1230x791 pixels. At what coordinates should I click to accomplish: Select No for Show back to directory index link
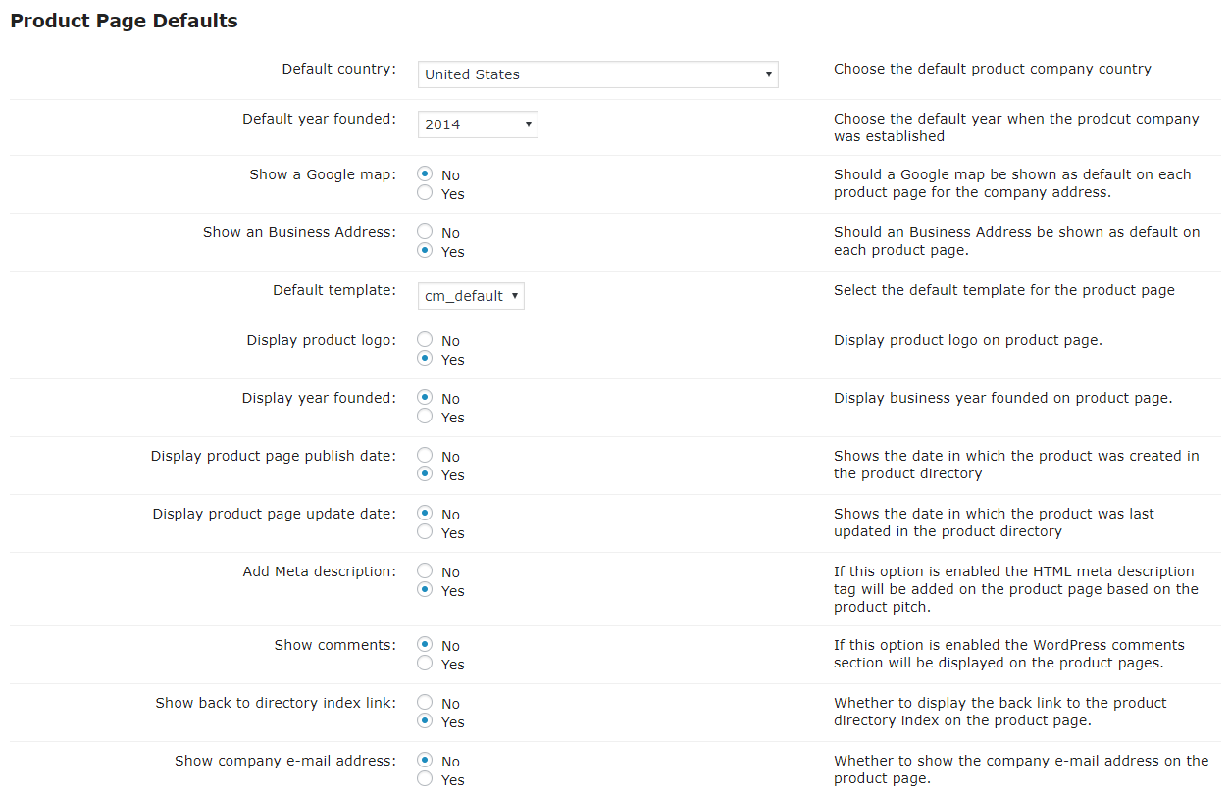425,703
